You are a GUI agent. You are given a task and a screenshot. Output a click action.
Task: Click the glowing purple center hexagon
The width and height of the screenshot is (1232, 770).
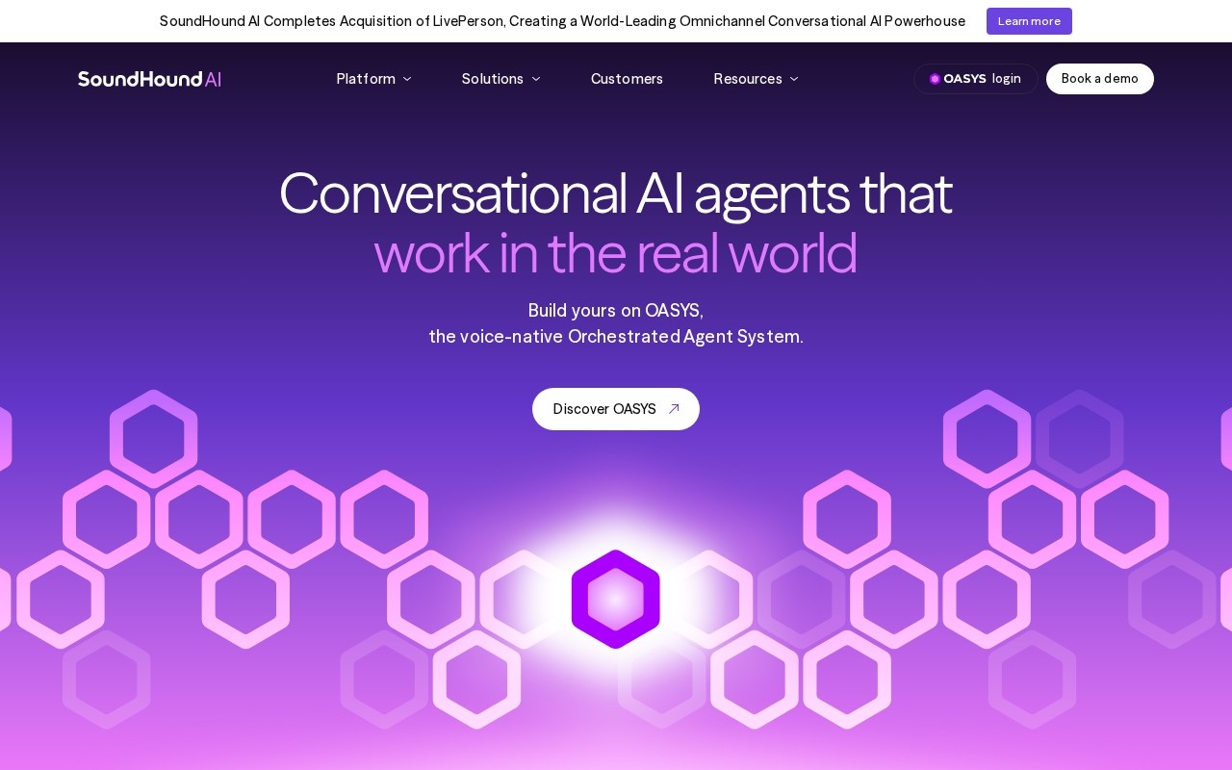pos(616,599)
